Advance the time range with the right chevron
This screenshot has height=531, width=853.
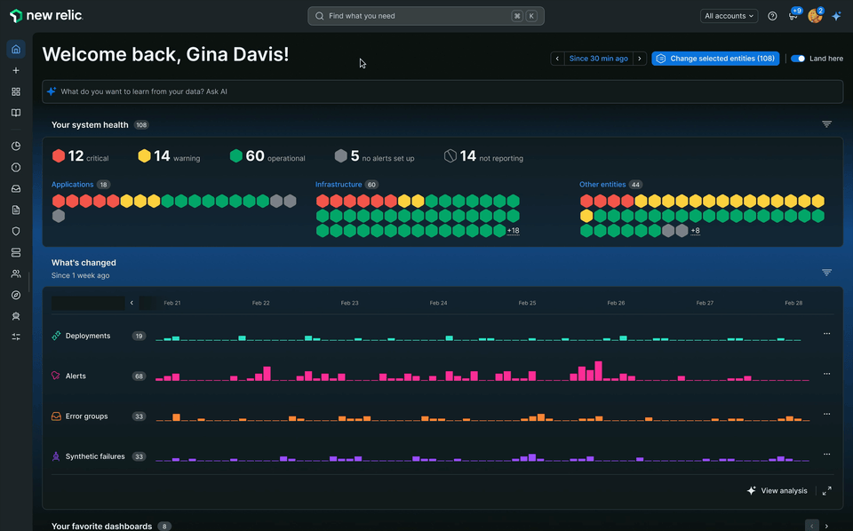click(x=638, y=57)
